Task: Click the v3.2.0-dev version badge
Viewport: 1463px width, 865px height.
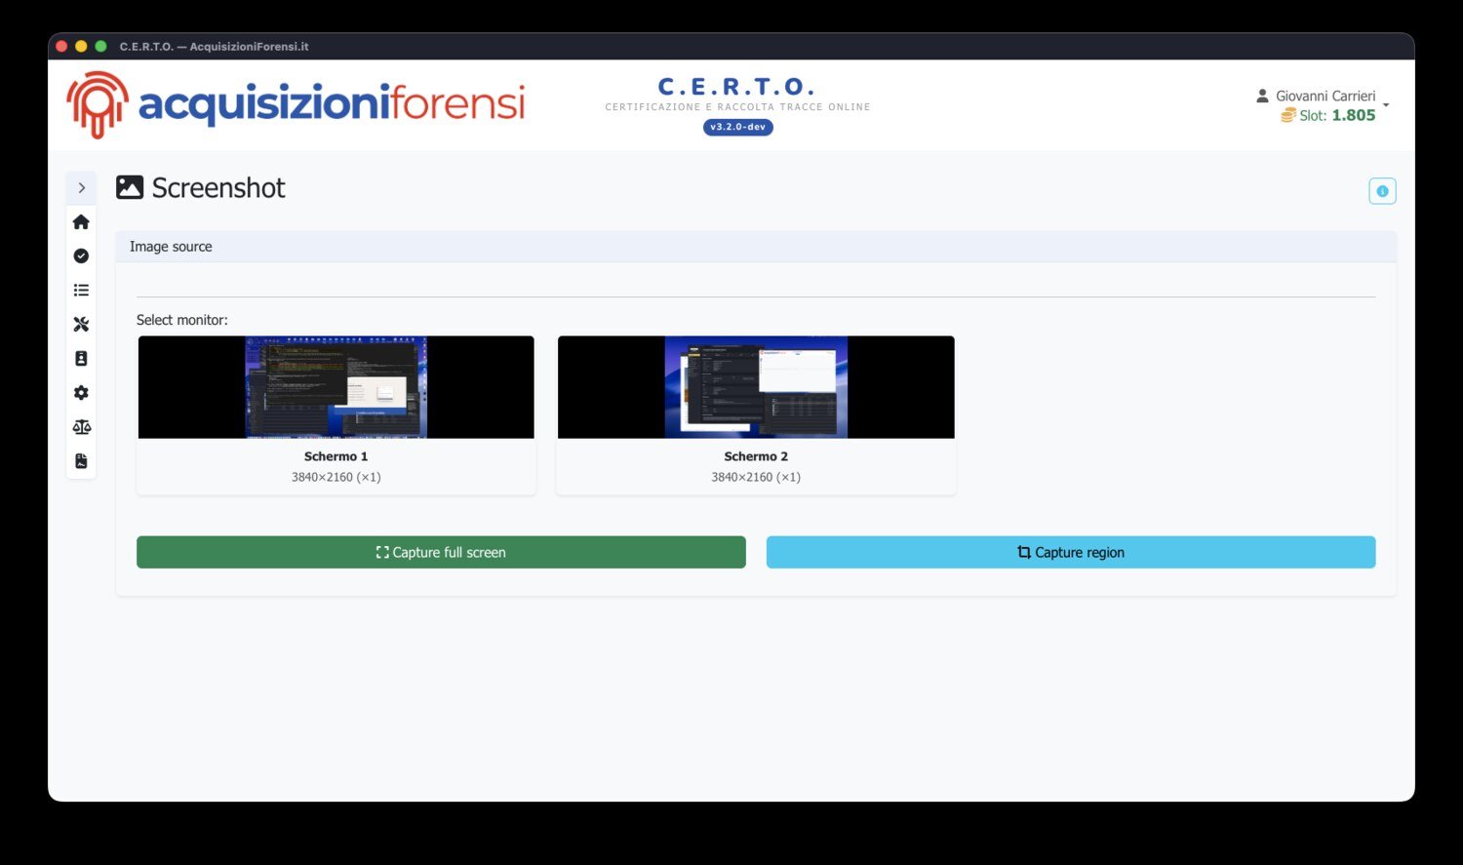Action: coord(738,127)
